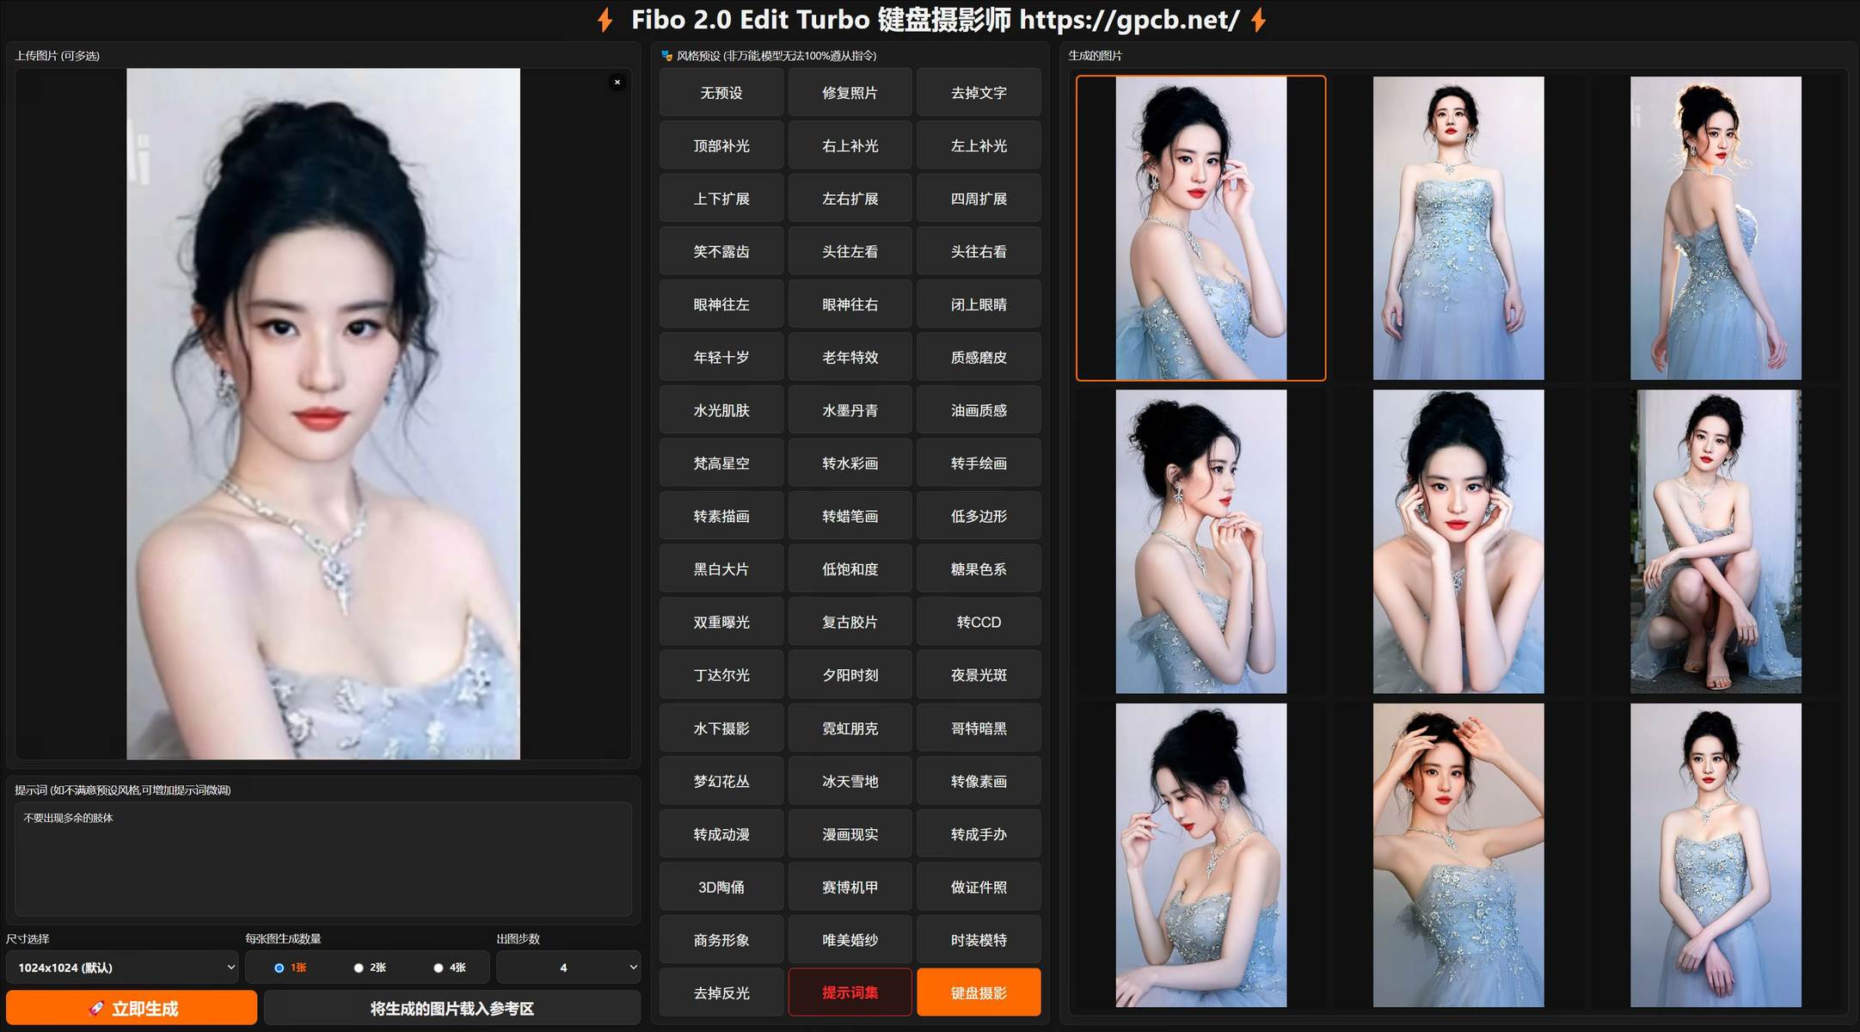Select the 顶部补光 lighting preset

coord(721,146)
